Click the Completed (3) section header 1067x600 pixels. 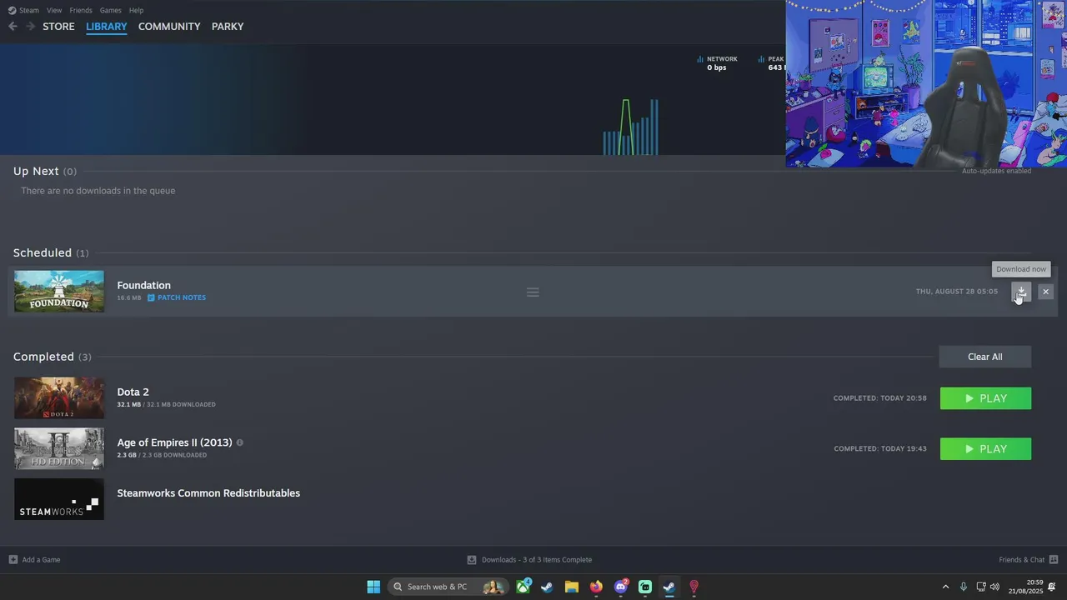tap(53, 357)
